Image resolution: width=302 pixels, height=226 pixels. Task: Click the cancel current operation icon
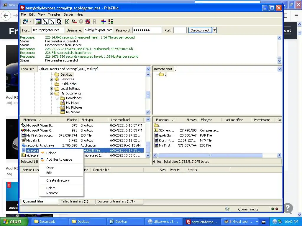[81, 21]
